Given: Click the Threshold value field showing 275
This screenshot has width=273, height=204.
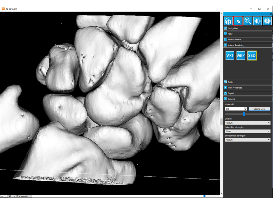Looking at the screenshot, I should (x=234, y=109).
